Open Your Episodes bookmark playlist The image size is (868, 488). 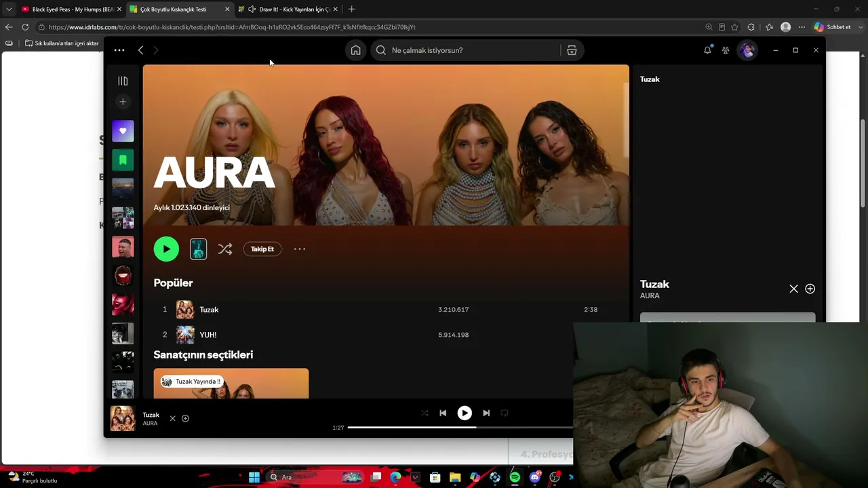(123, 160)
